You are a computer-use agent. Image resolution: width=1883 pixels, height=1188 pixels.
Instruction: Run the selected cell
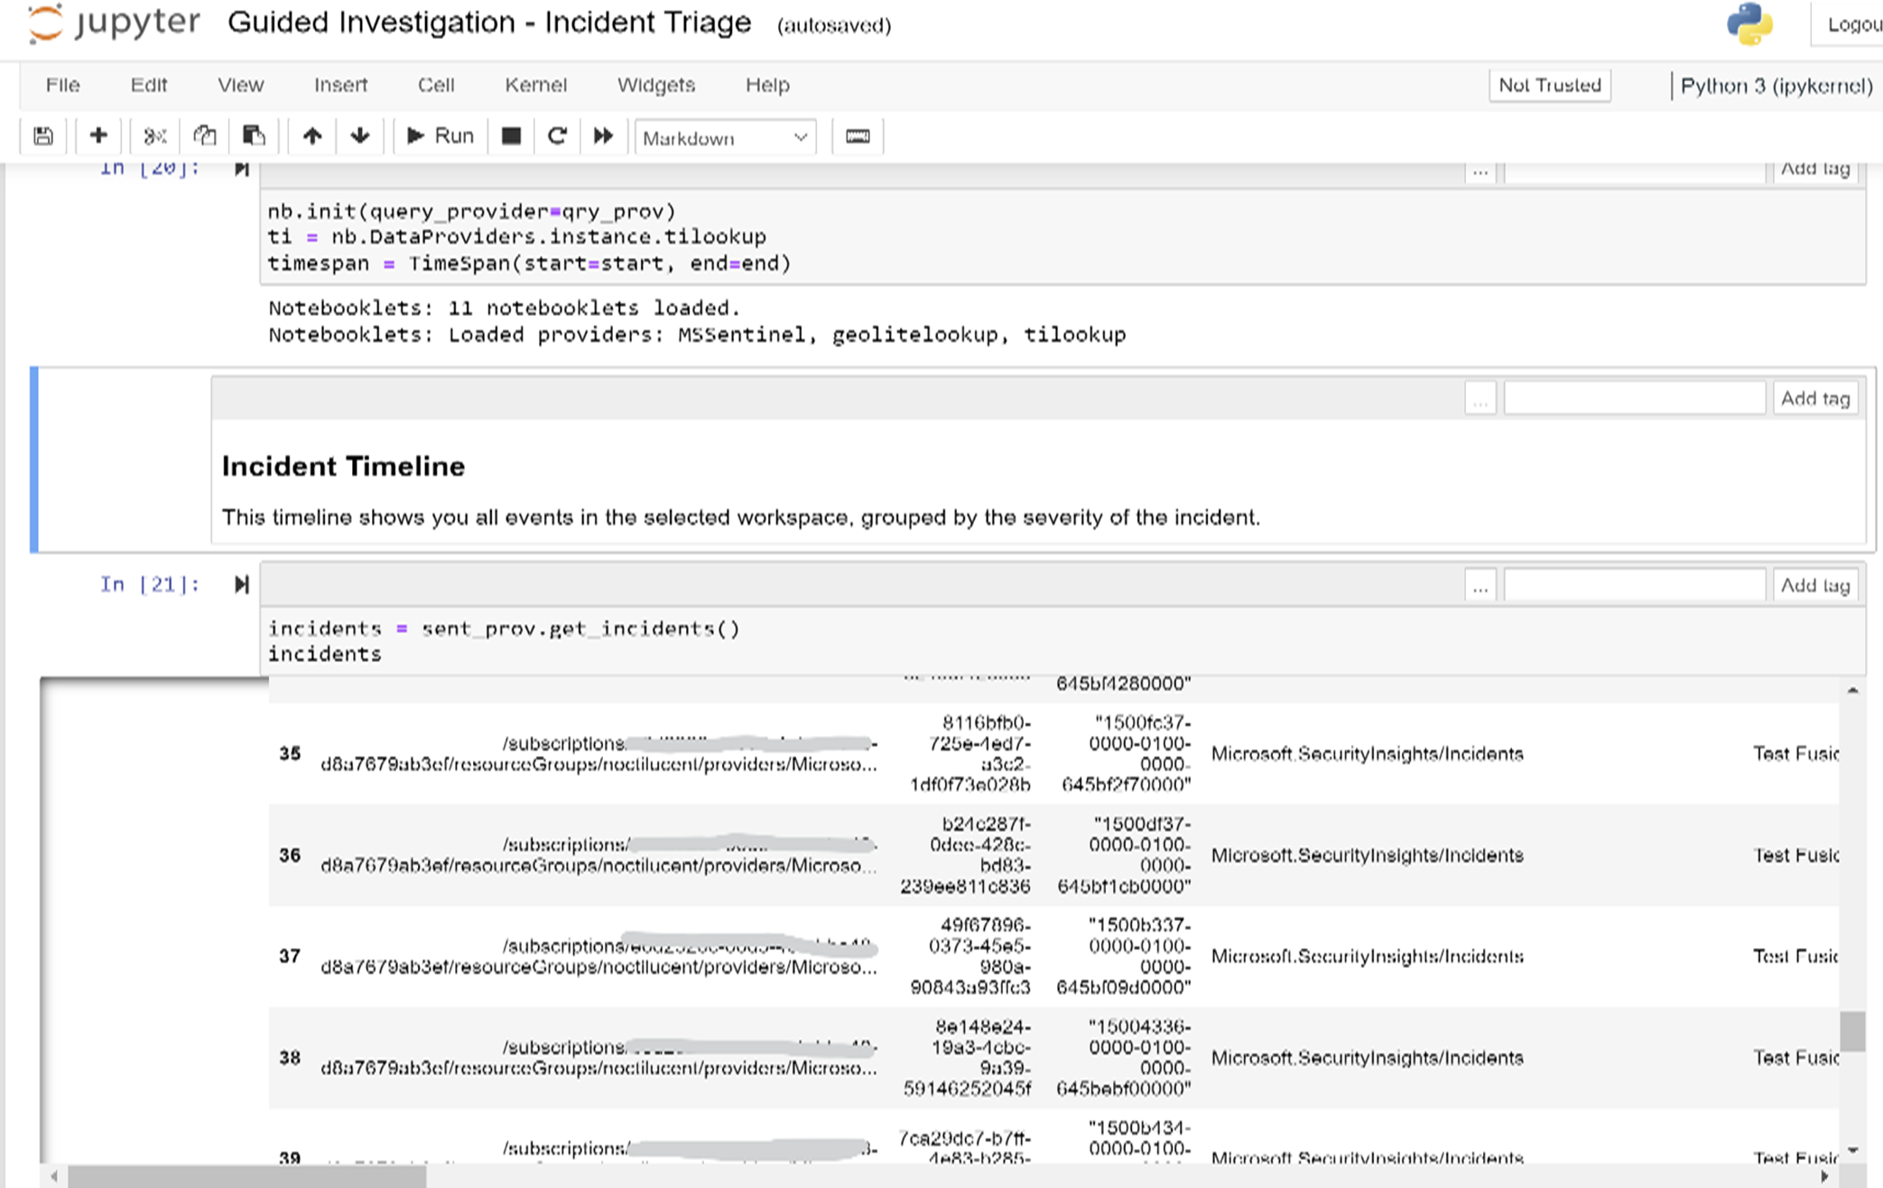[x=440, y=135]
